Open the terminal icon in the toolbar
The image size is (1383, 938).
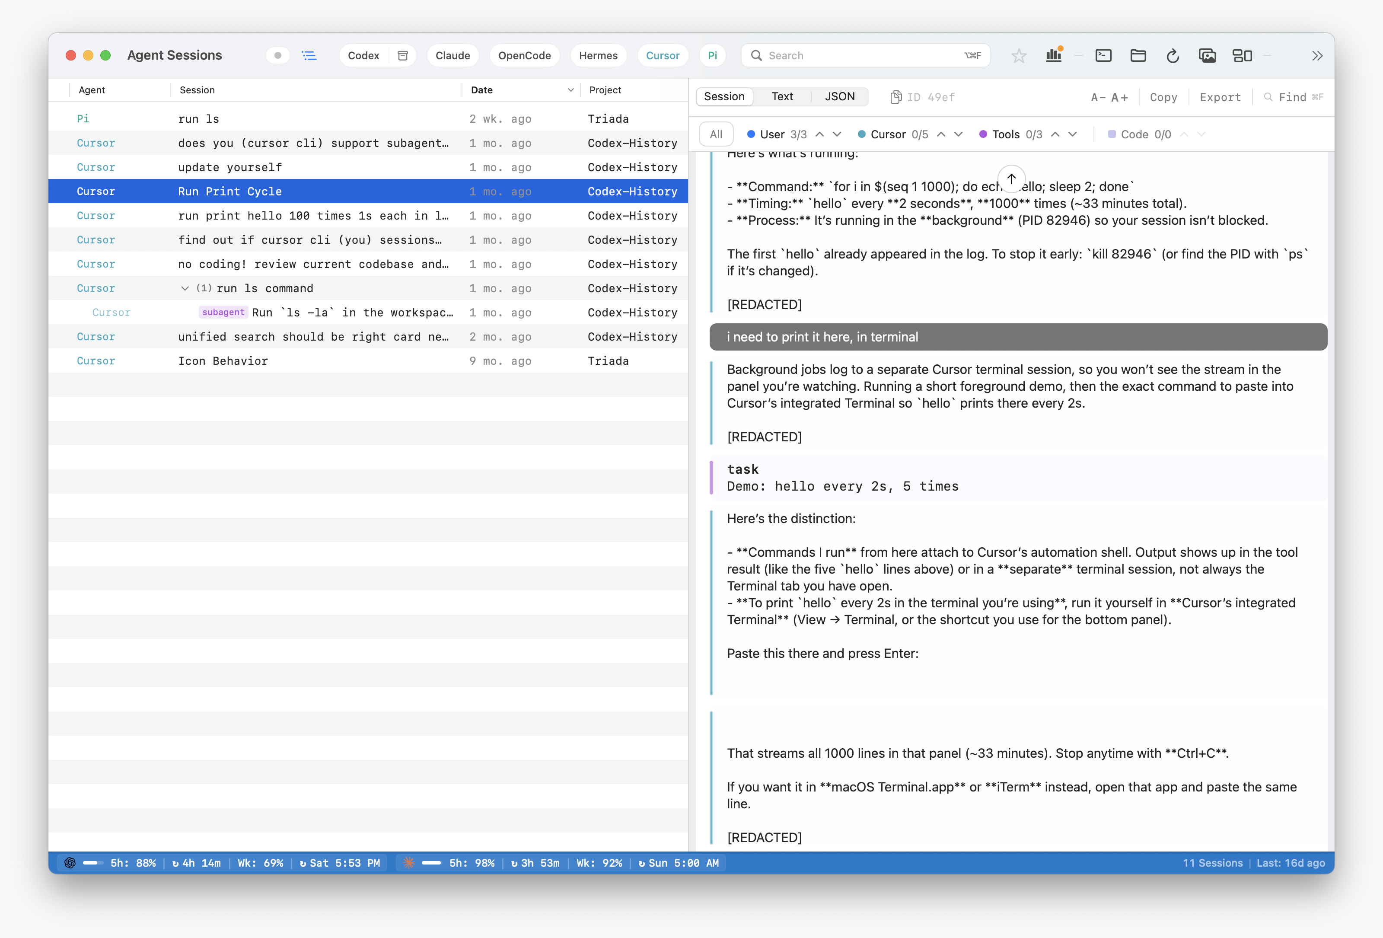click(1103, 56)
